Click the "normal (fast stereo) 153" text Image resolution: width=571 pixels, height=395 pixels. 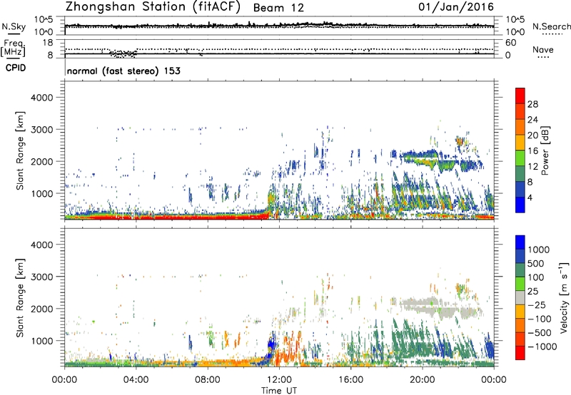(123, 71)
